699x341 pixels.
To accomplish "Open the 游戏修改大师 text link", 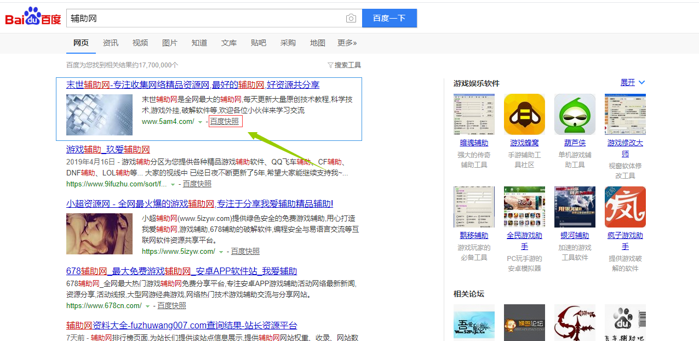I will click(x=625, y=148).
